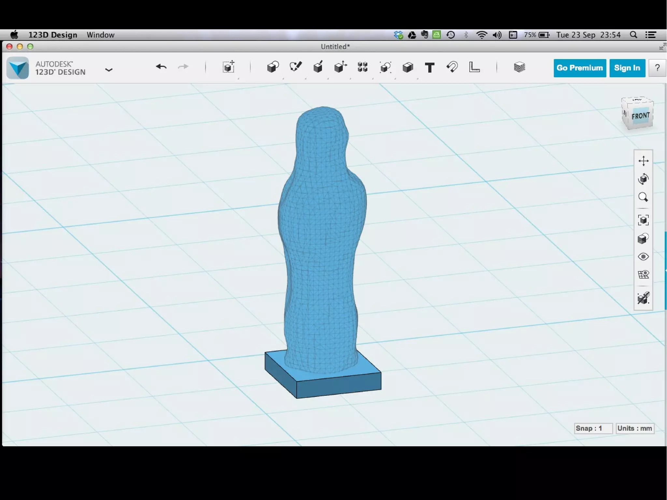667x500 pixels.
Task: Click the Snap magnet icon
Action: pos(452,67)
